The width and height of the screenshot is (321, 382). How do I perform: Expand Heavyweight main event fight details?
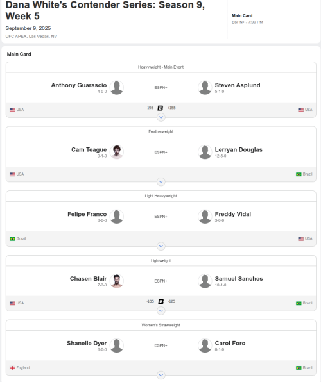point(161,117)
